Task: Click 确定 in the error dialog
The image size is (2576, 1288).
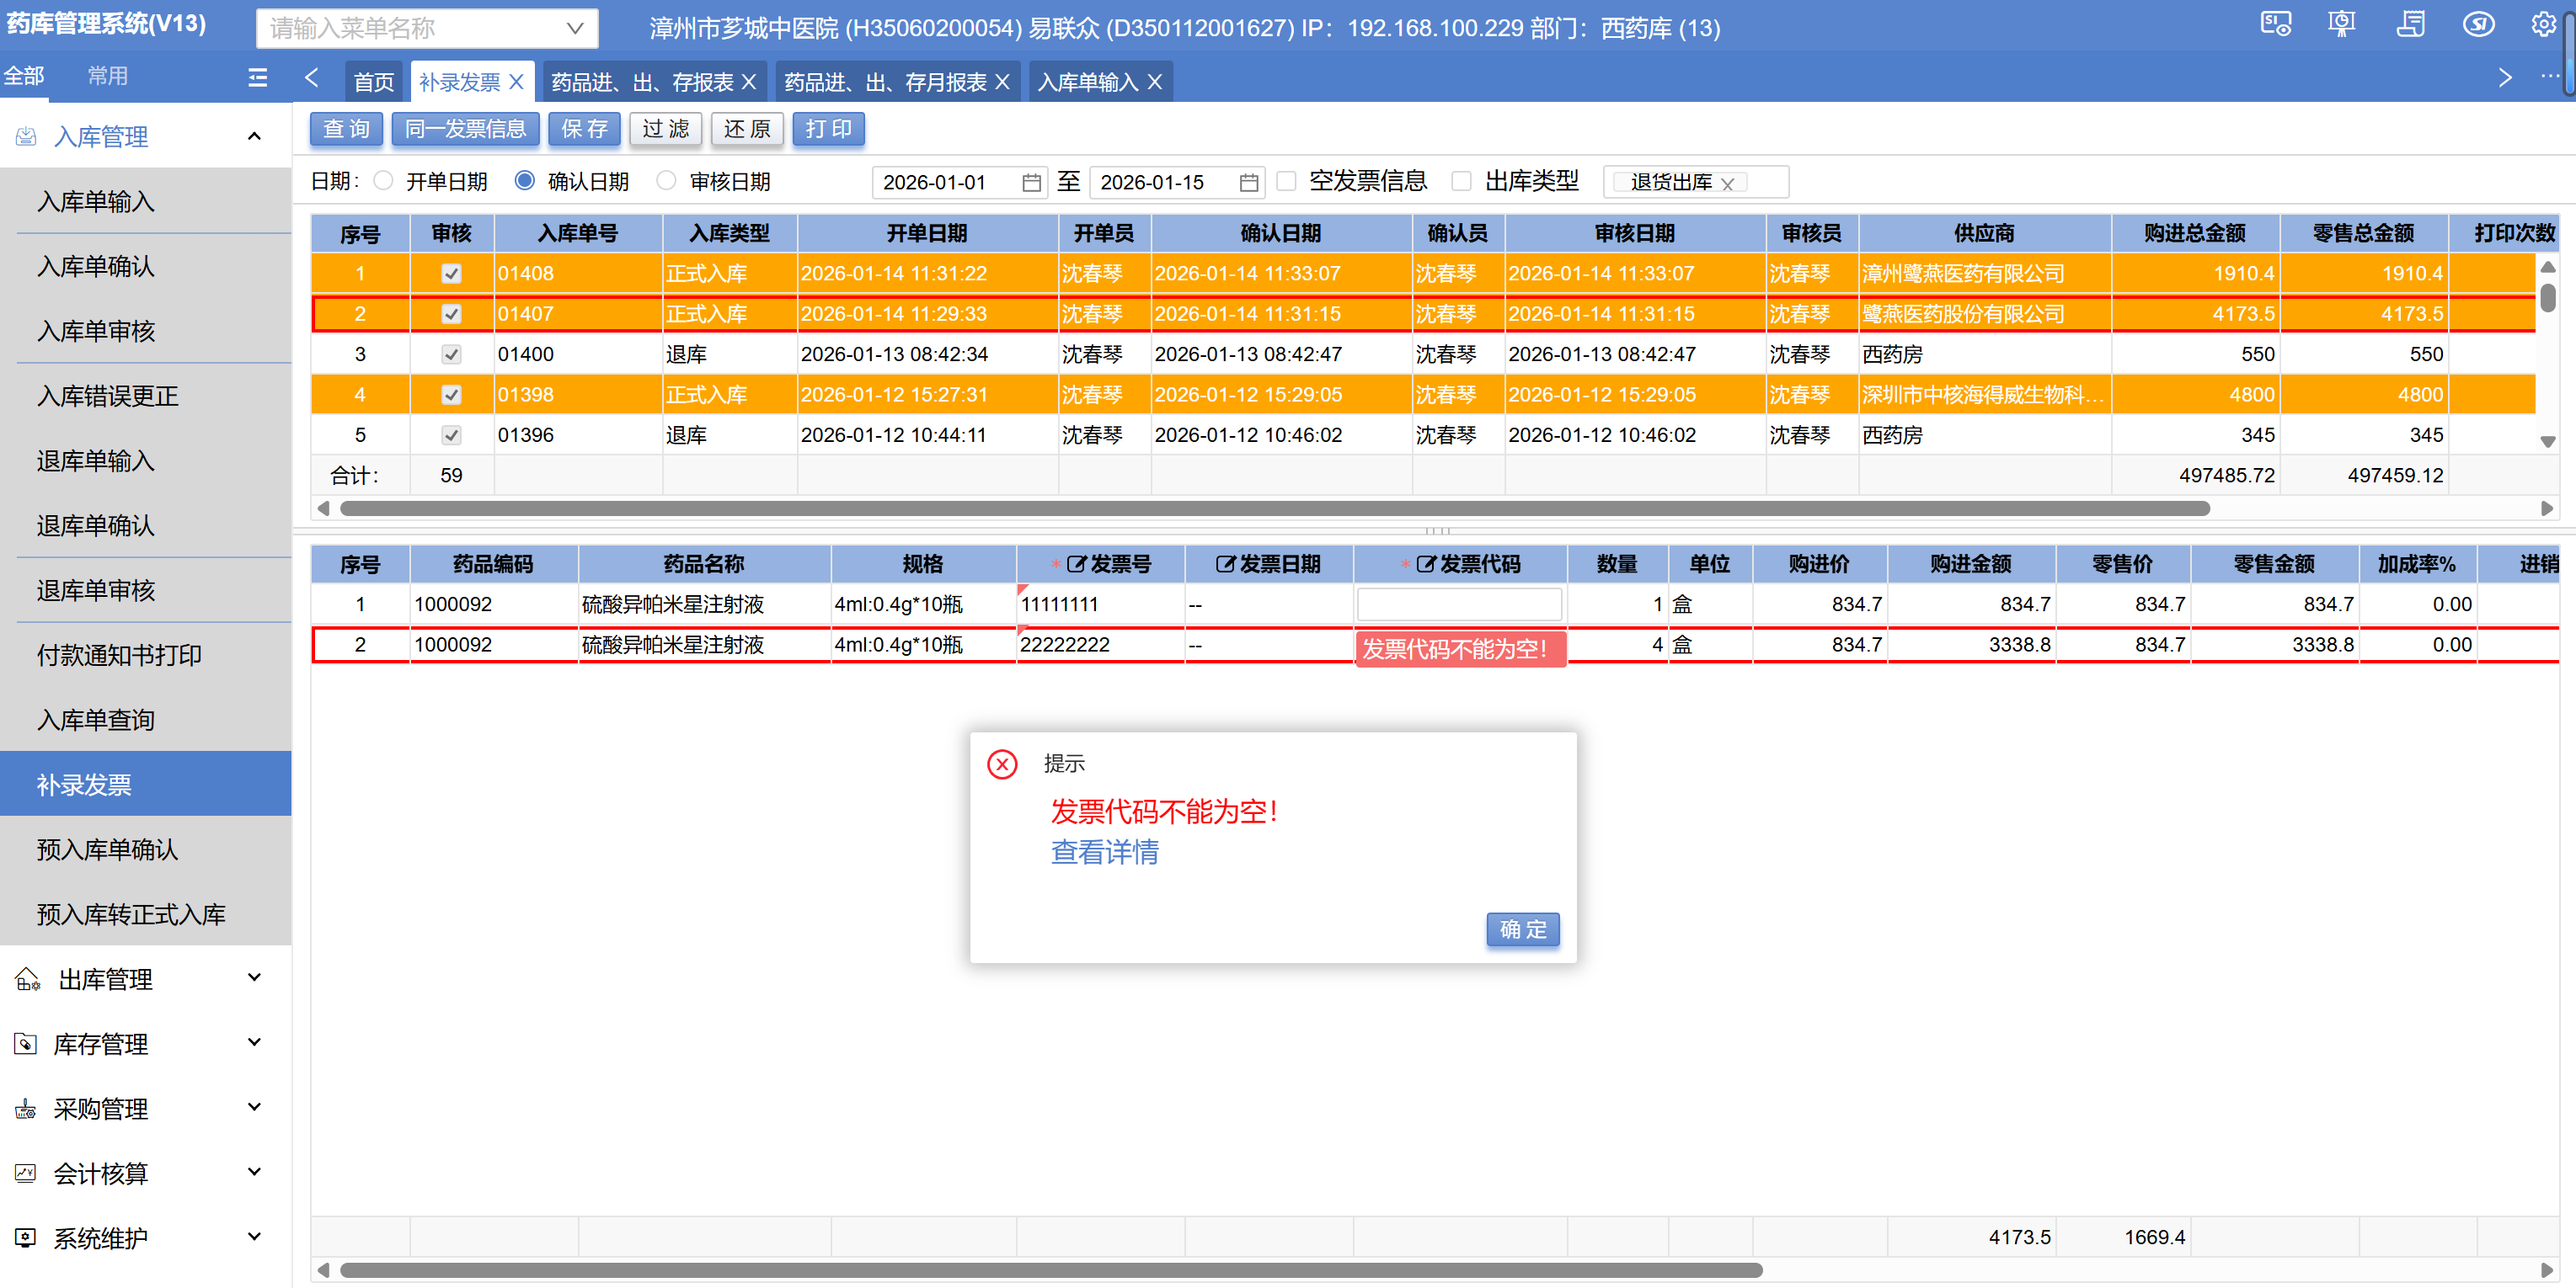Action: 1521,929
